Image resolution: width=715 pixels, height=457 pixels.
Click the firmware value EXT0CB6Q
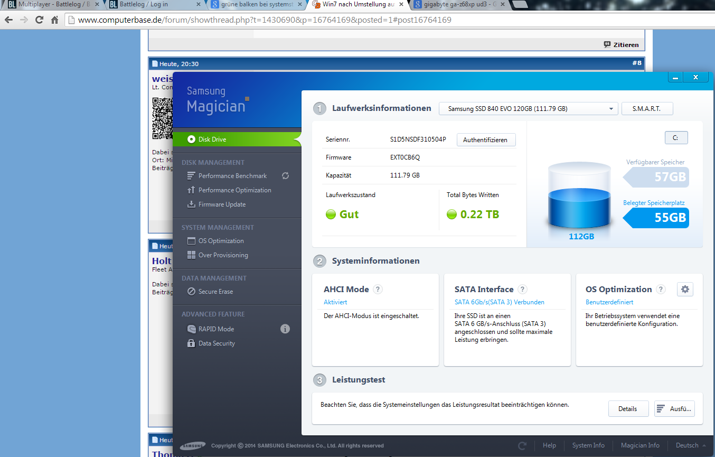click(x=405, y=157)
